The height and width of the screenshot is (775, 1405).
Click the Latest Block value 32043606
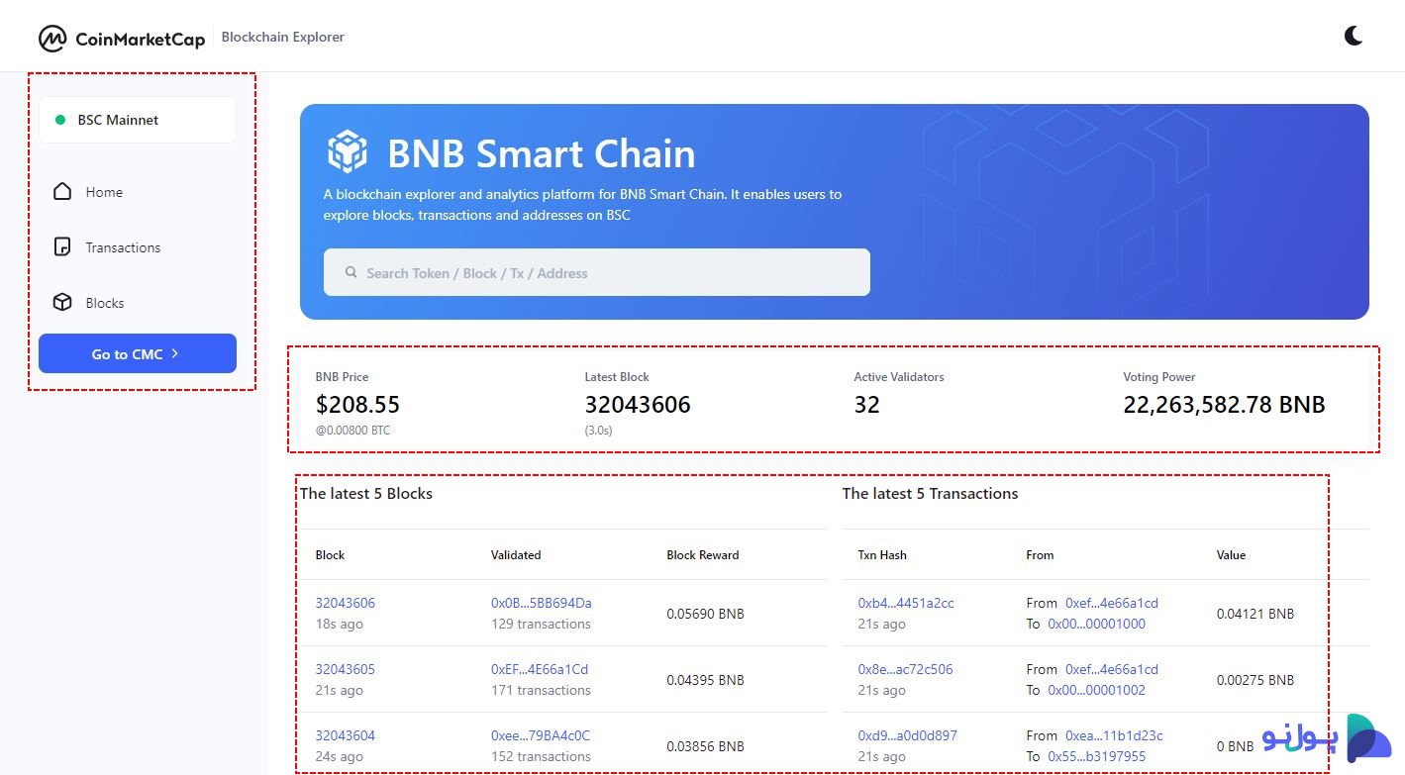(638, 404)
